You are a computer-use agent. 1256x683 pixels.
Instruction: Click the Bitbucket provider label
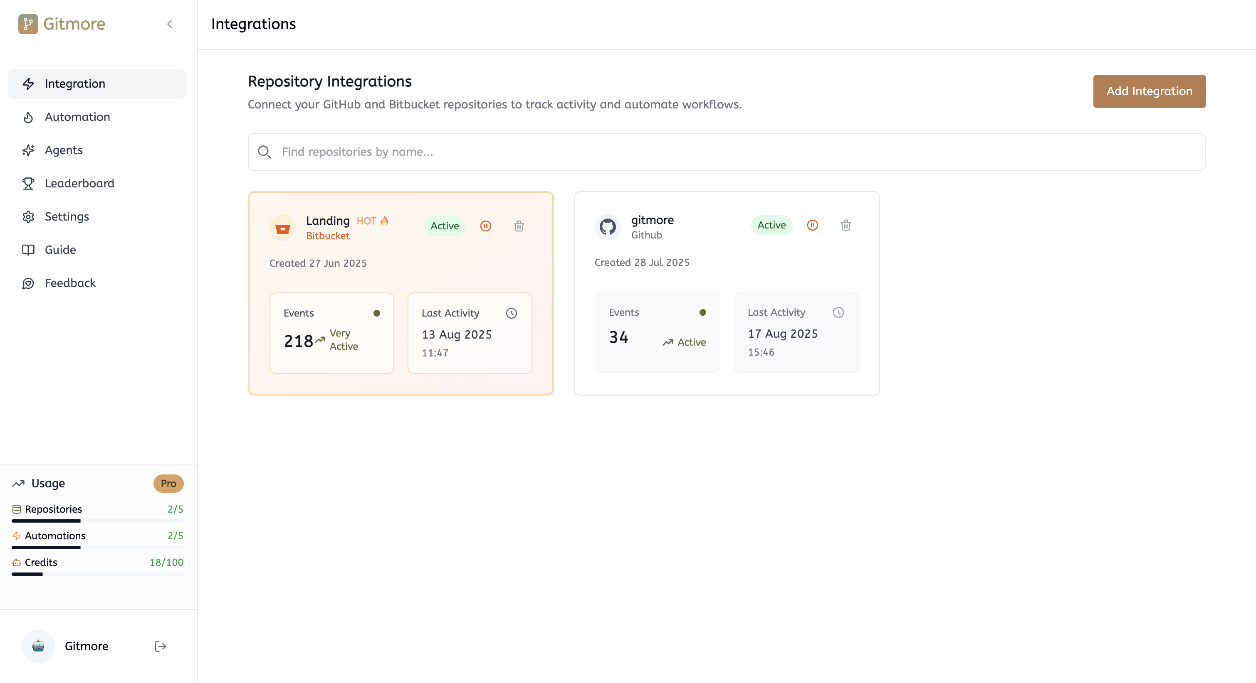(x=328, y=236)
